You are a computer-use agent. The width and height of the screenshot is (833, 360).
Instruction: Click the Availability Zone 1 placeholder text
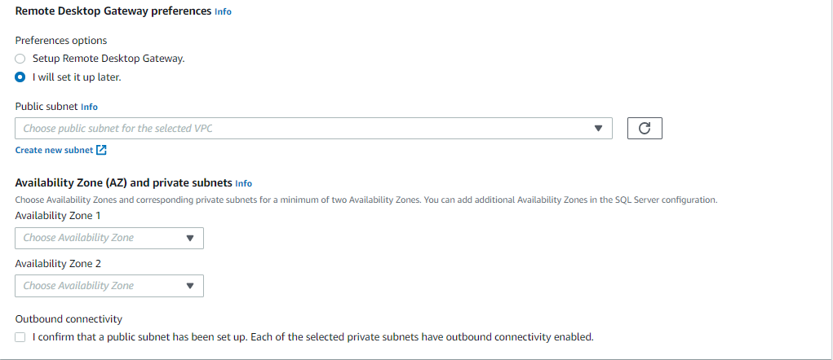tap(78, 238)
